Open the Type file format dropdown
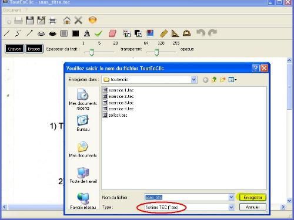 [231, 207]
